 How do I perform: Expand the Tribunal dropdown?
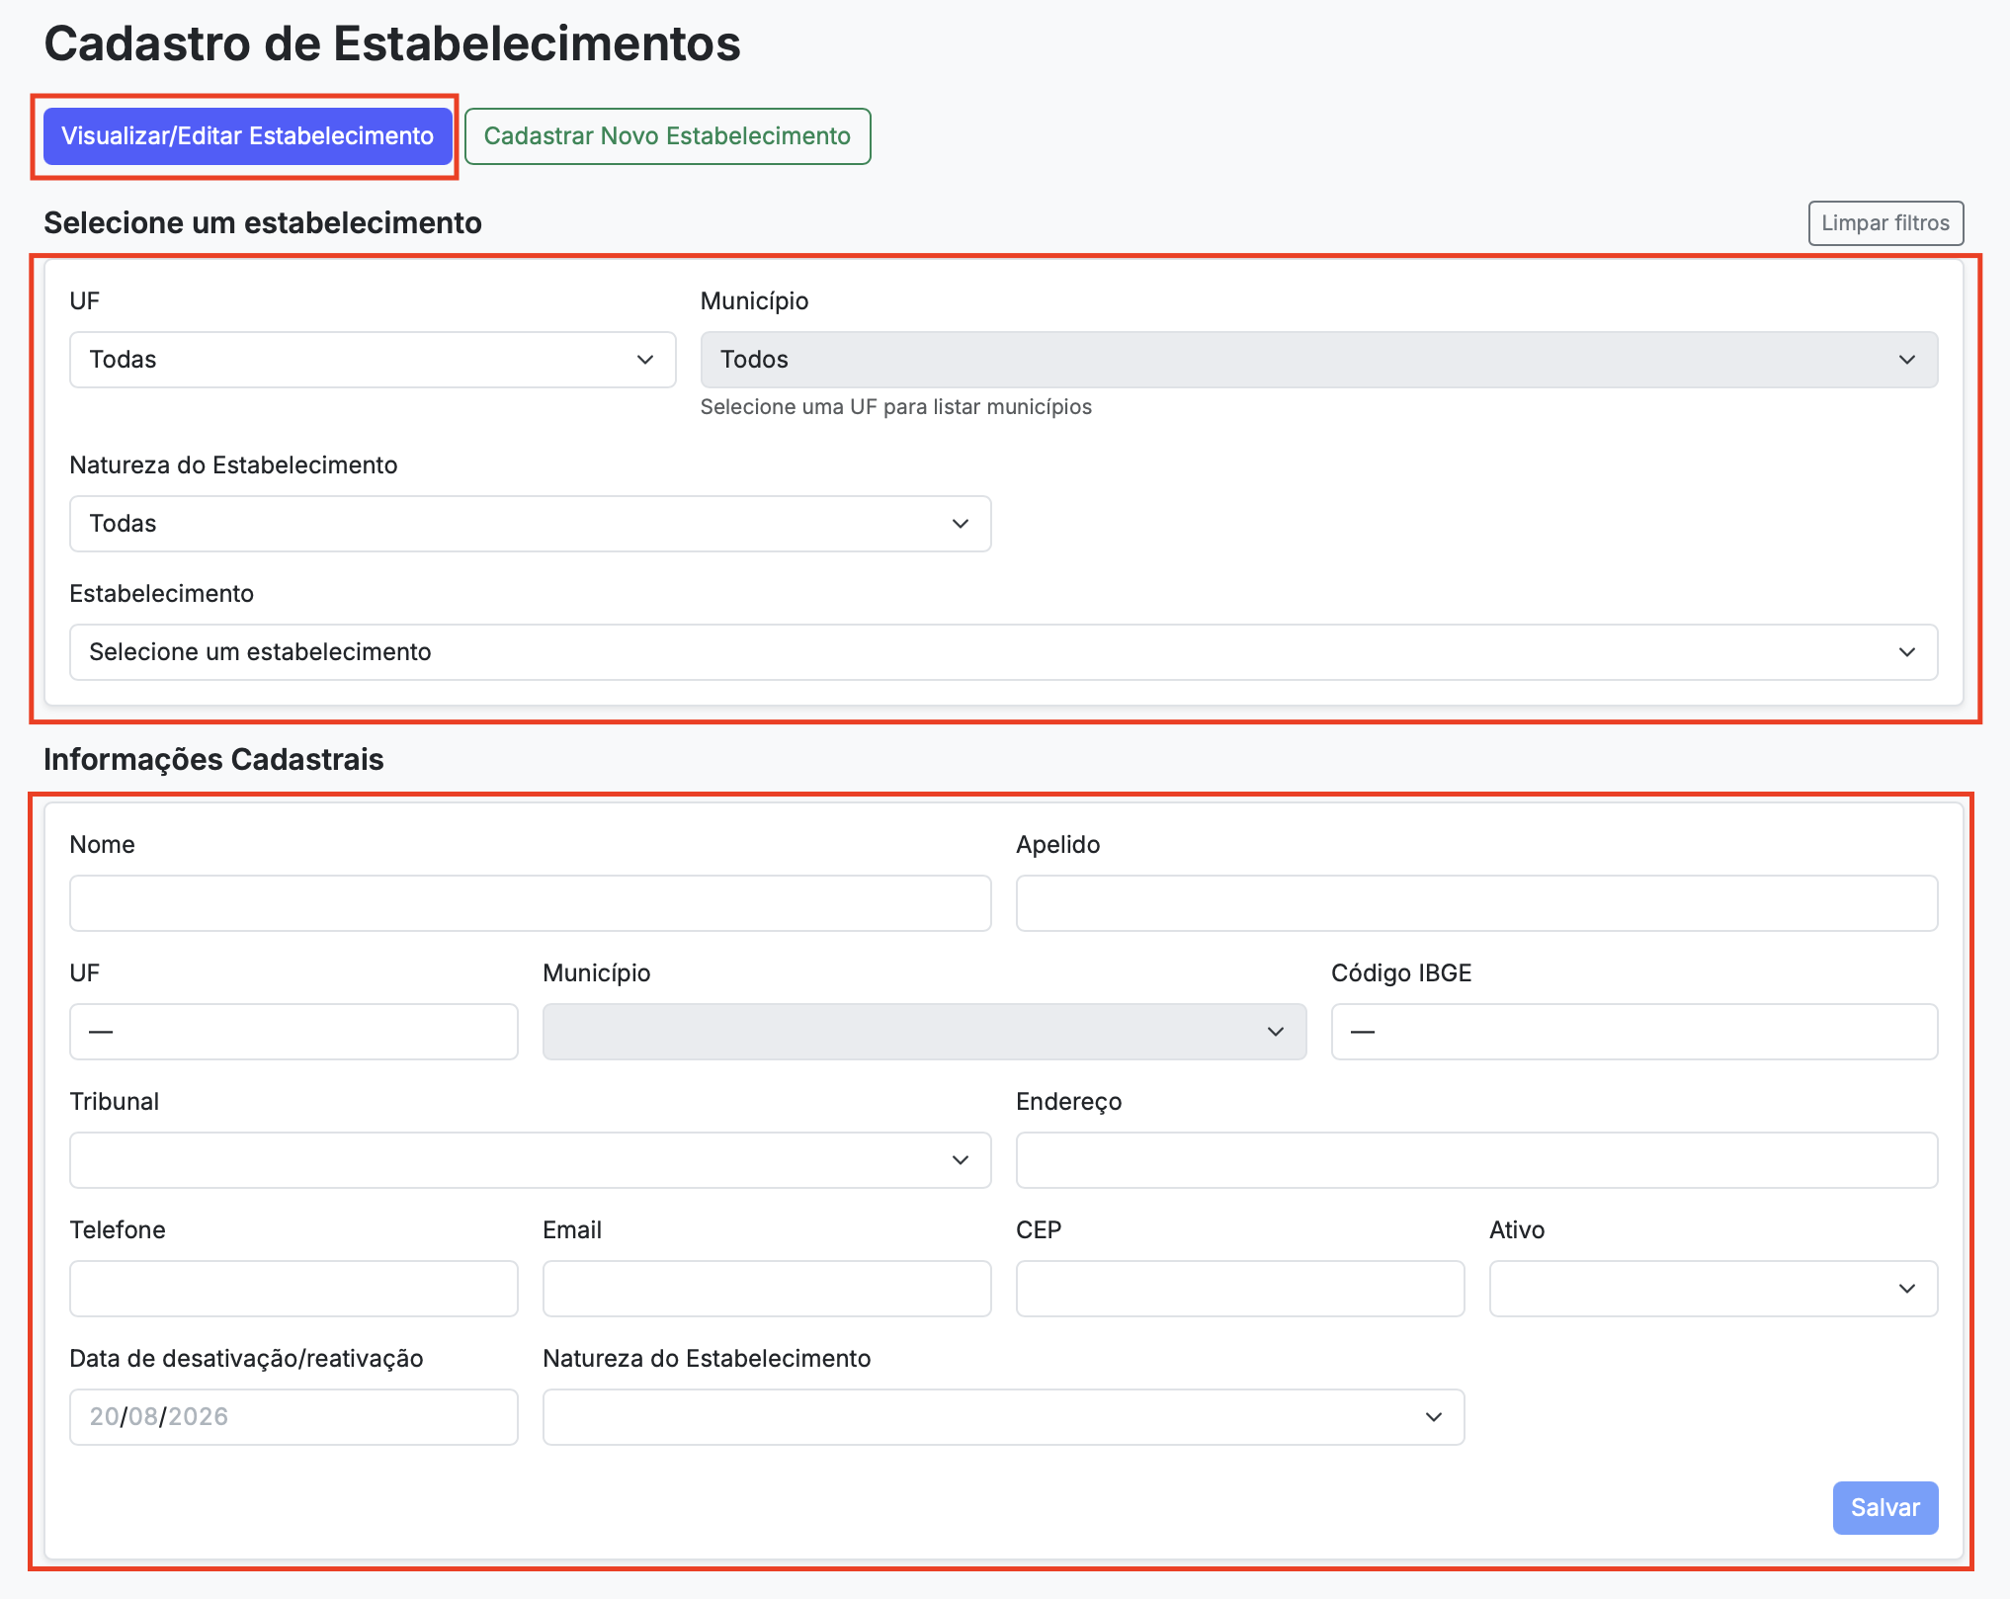530,1160
